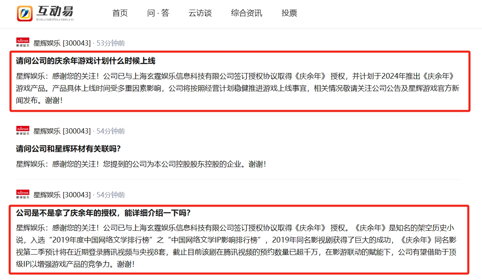Click the 互动易 logo icon
This screenshot has height=280, width=482.
(25, 14)
